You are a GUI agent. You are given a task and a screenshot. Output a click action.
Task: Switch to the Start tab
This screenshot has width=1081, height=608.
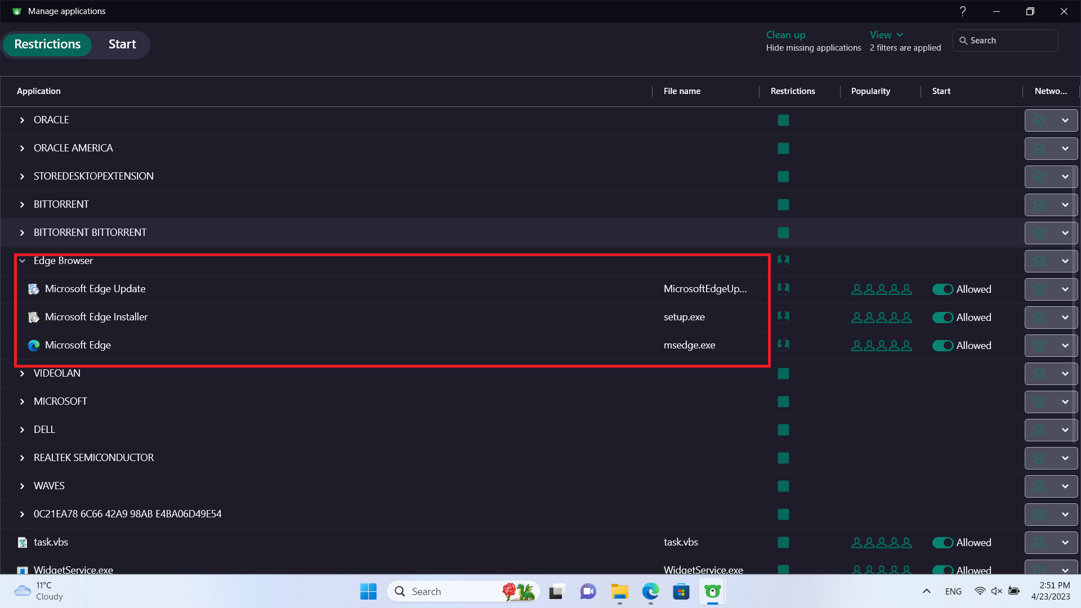[x=122, y=44]
